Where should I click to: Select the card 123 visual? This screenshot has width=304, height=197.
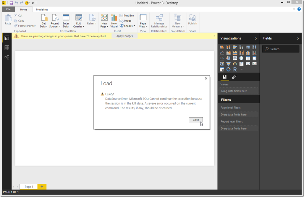point(248,64)
